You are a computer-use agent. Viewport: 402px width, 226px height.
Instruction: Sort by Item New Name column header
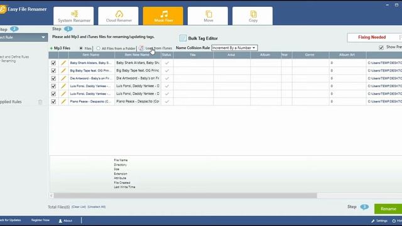(138, 55)
